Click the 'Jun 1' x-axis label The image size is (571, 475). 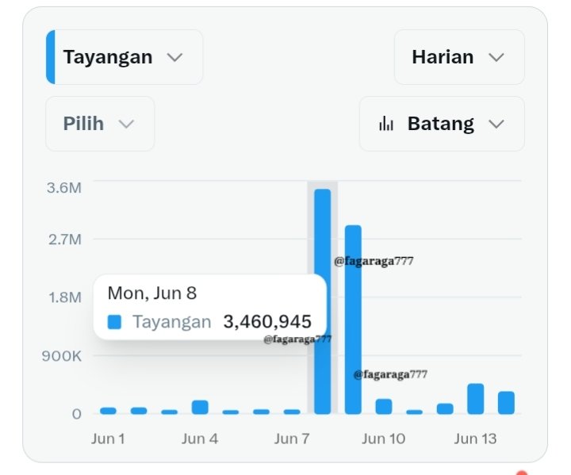coord(108,439)
